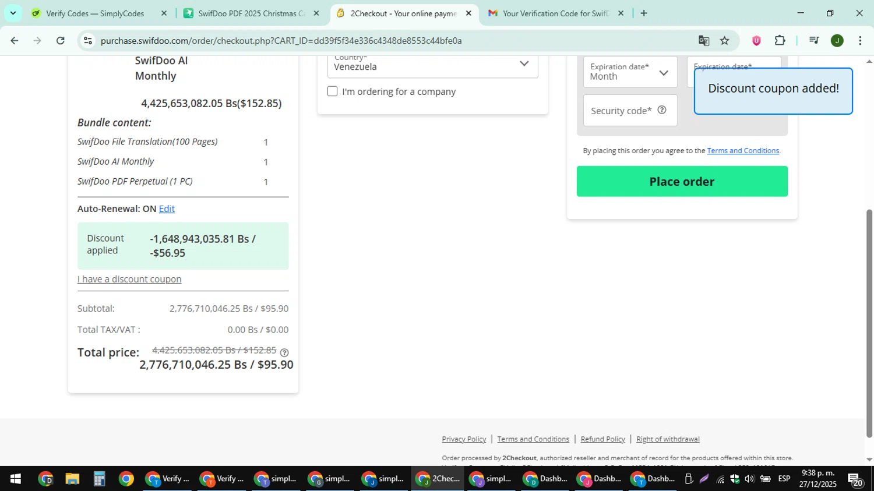
Task: Bookmark this page with the star icon
Action: click(724, 41)
